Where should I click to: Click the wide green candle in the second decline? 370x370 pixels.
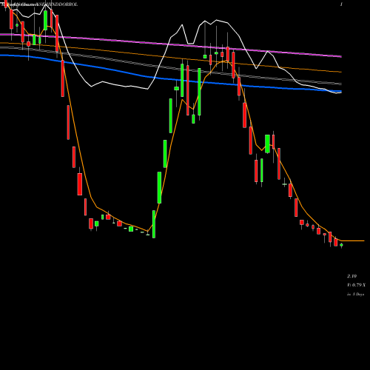pyautogui.click(x=267, y=144)
